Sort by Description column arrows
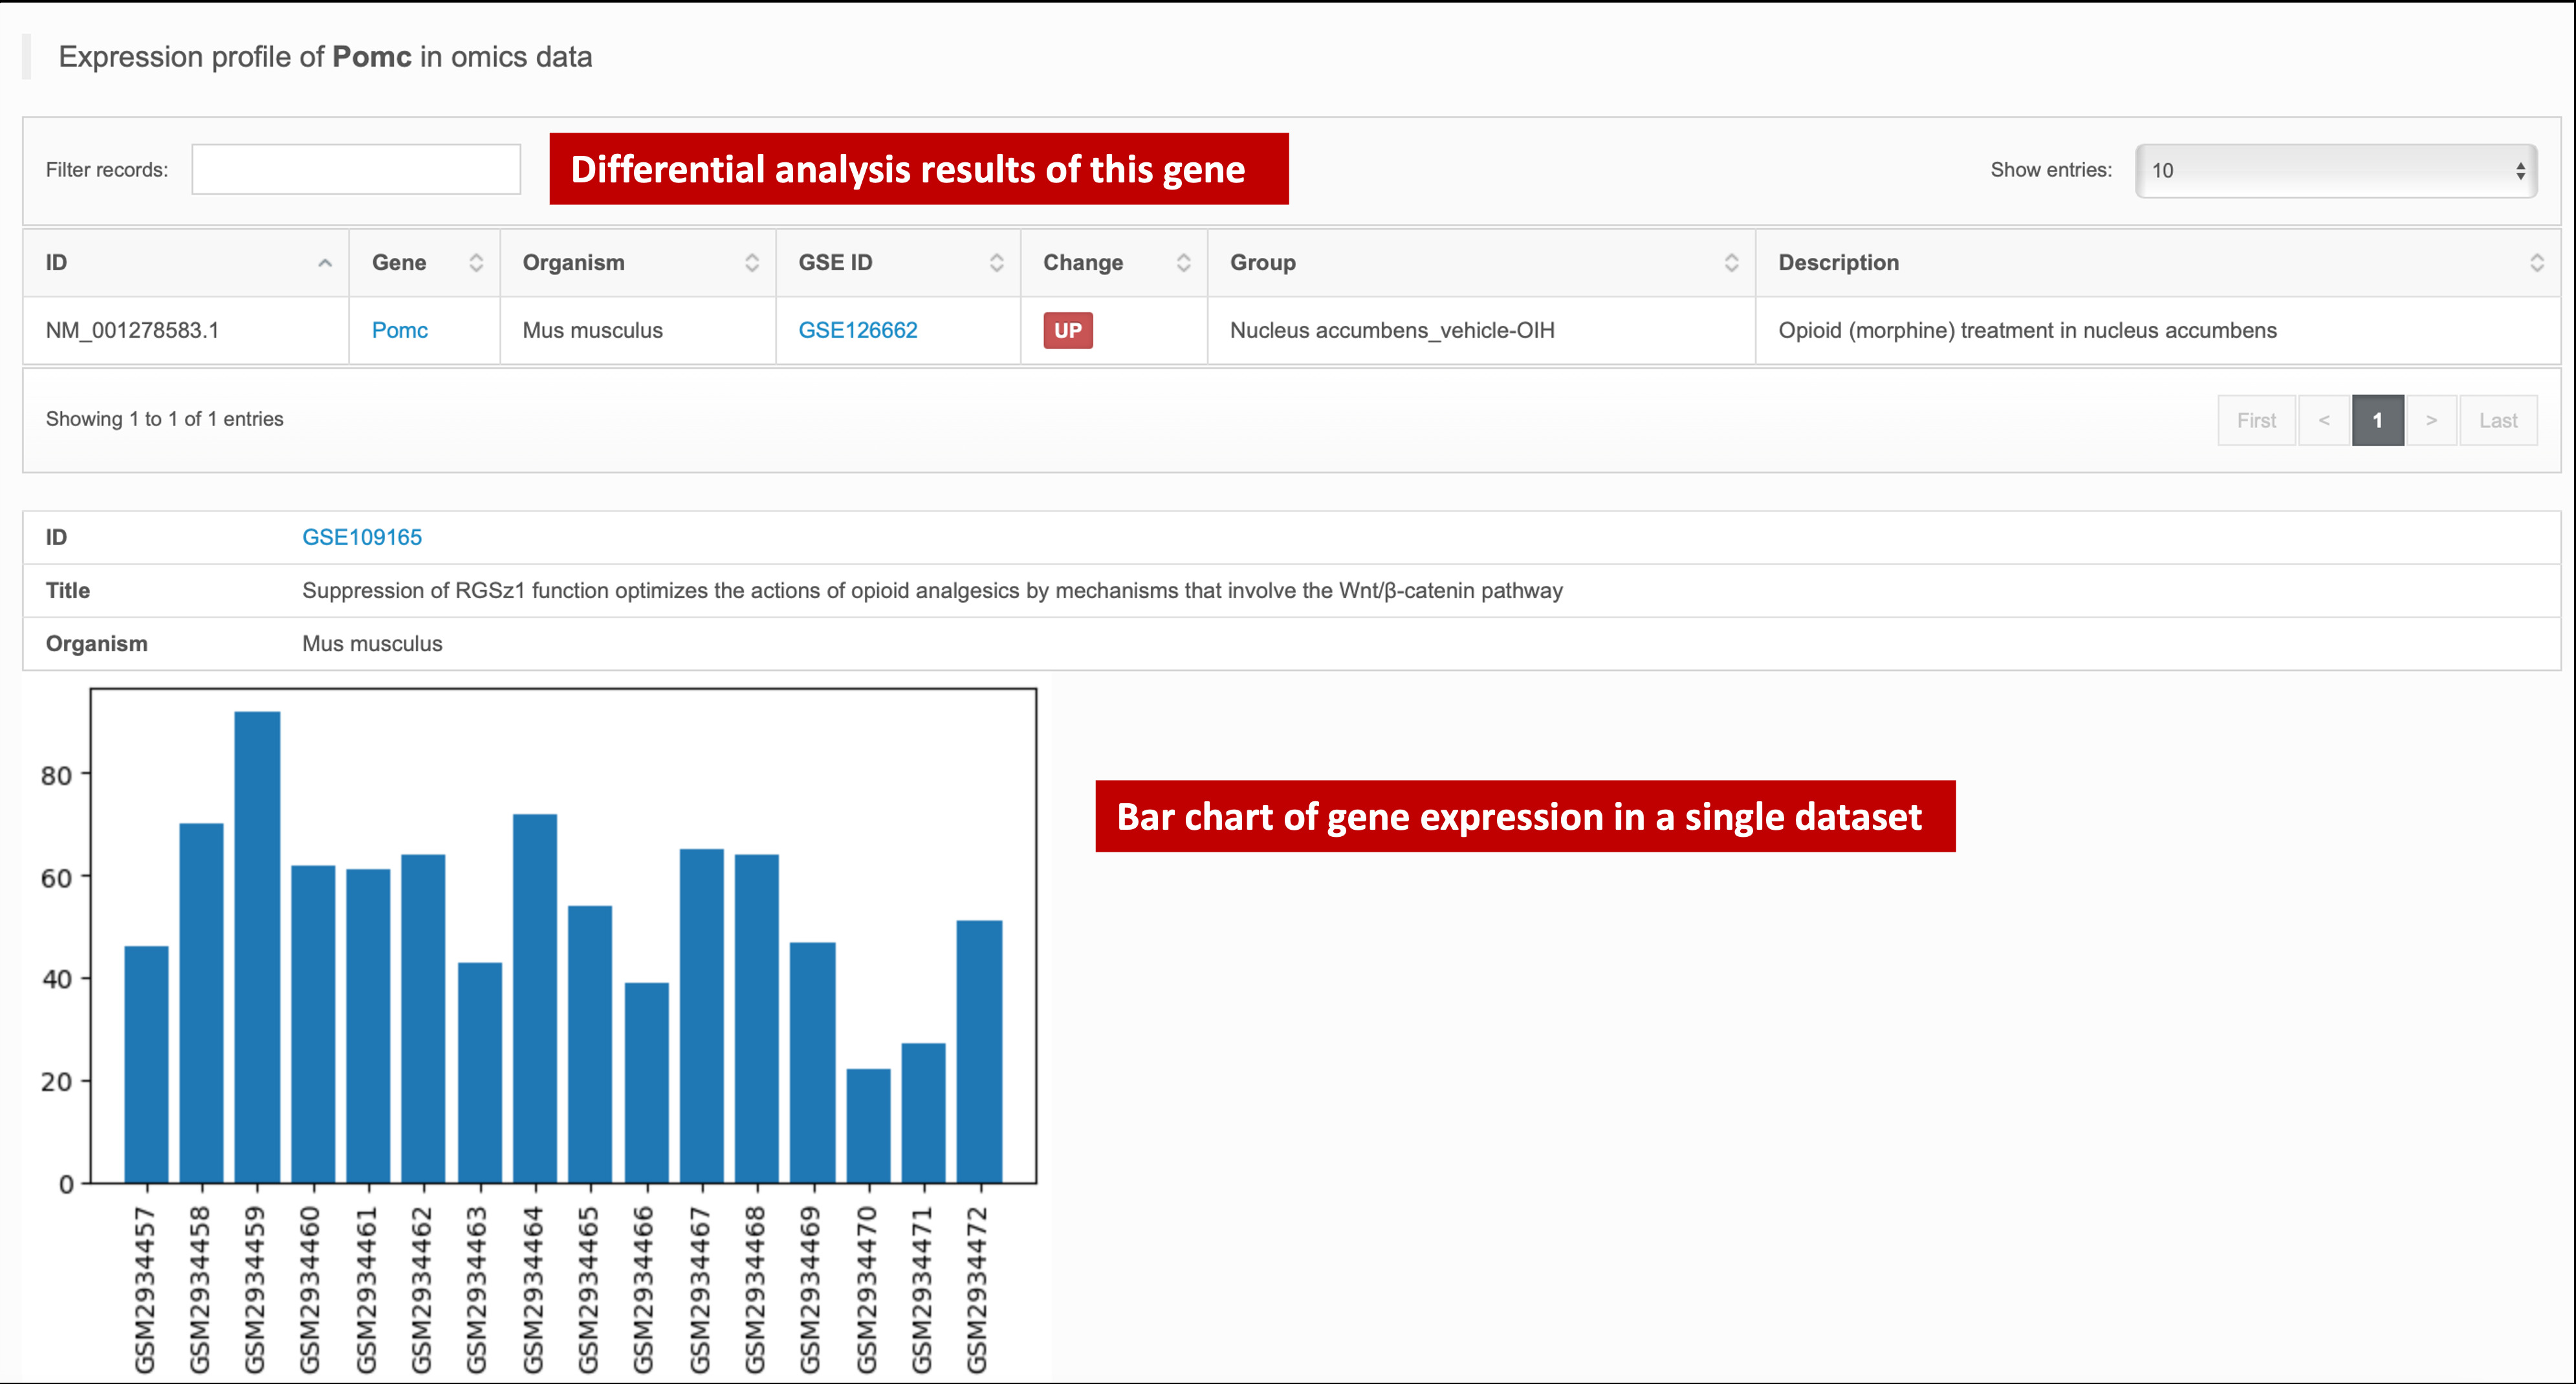The width and height of the screenshot is (2576, 1384). click(x=2536, y=263)
